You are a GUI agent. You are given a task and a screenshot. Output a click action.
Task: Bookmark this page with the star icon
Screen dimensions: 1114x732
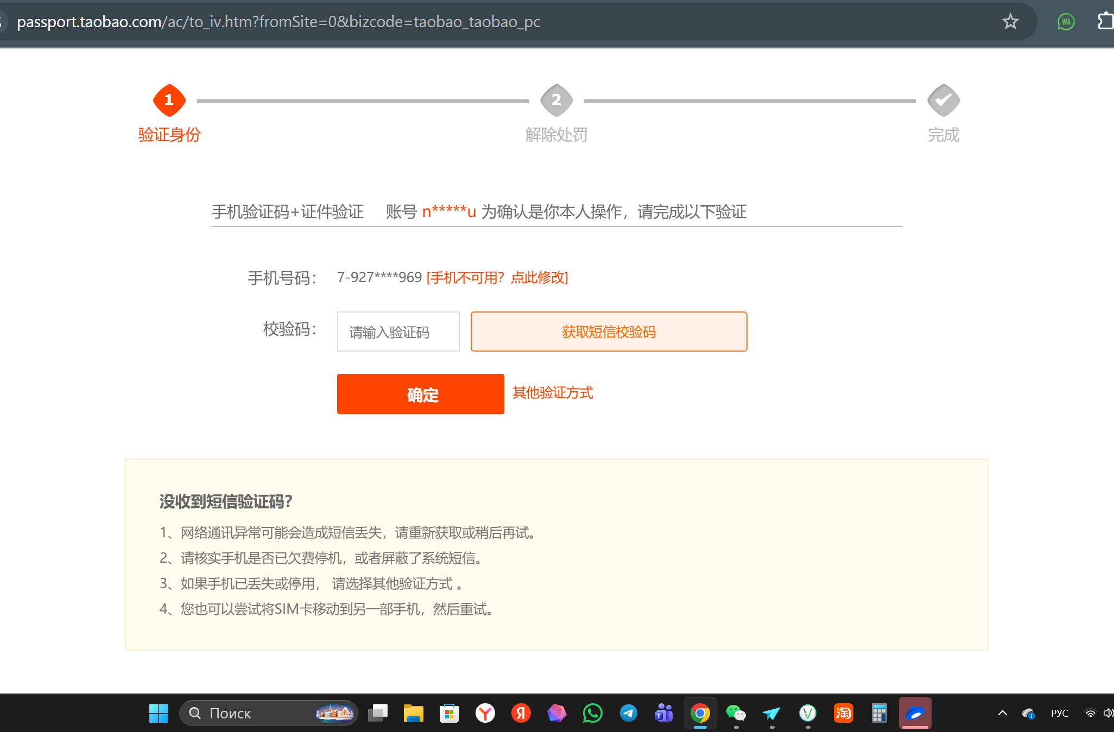point(1010,22)
